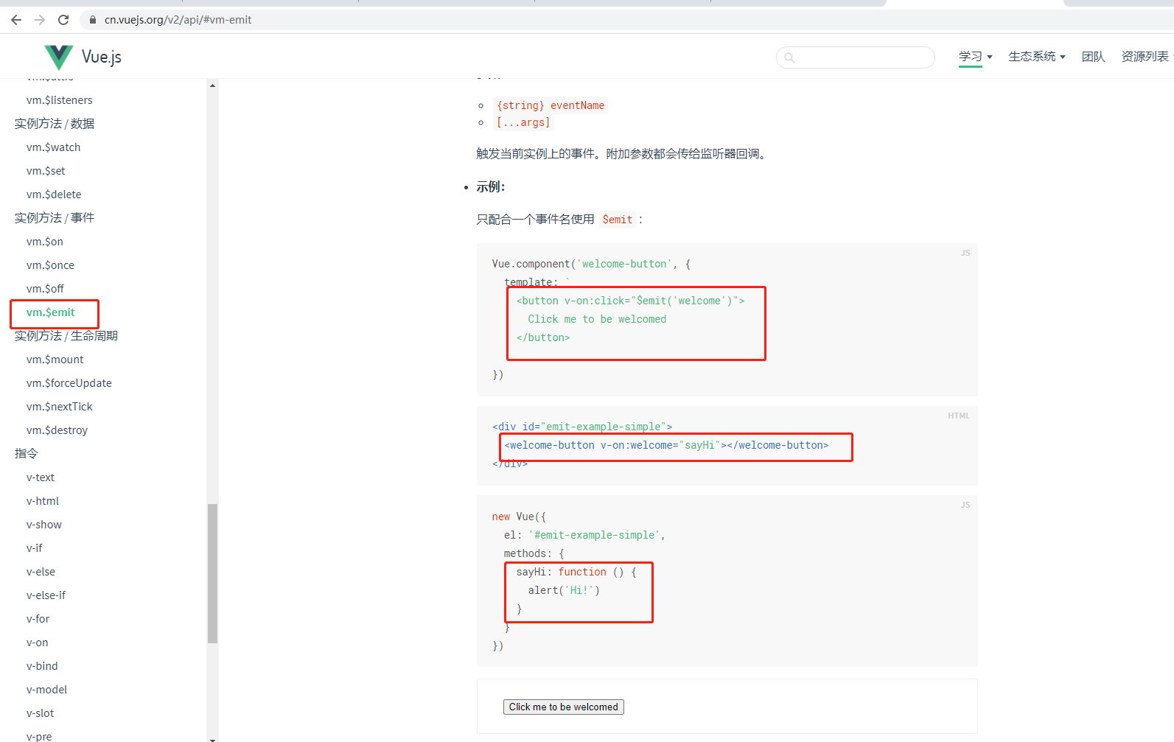
Task: Go to v-on directive link
Action: point(38,643)
